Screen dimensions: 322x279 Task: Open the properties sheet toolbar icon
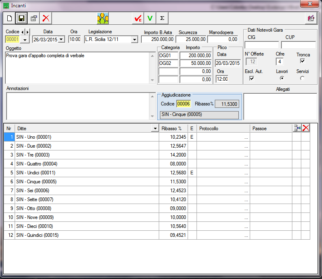(34, 18)
